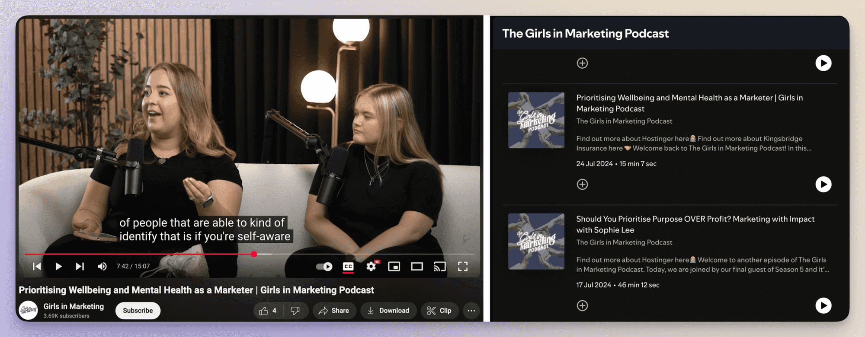Click the 7:42 / 15:07 time display

(x=133, y=266)
